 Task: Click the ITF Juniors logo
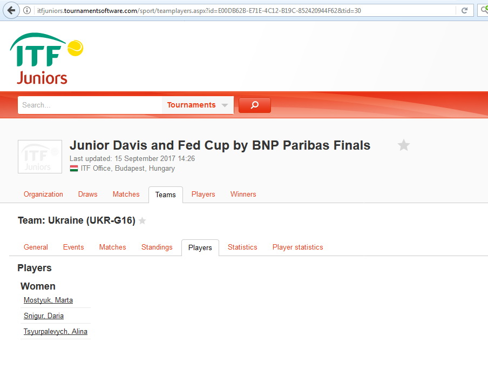[x=46, y=58]
